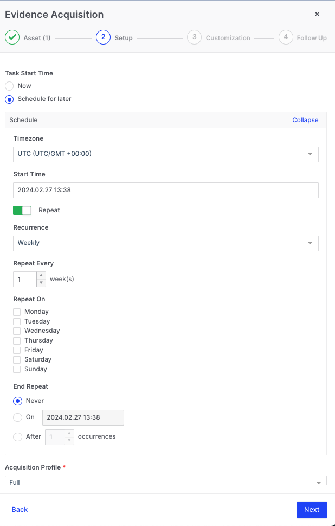Click the Start Time input field
The image size is (335, 526).
165,190
